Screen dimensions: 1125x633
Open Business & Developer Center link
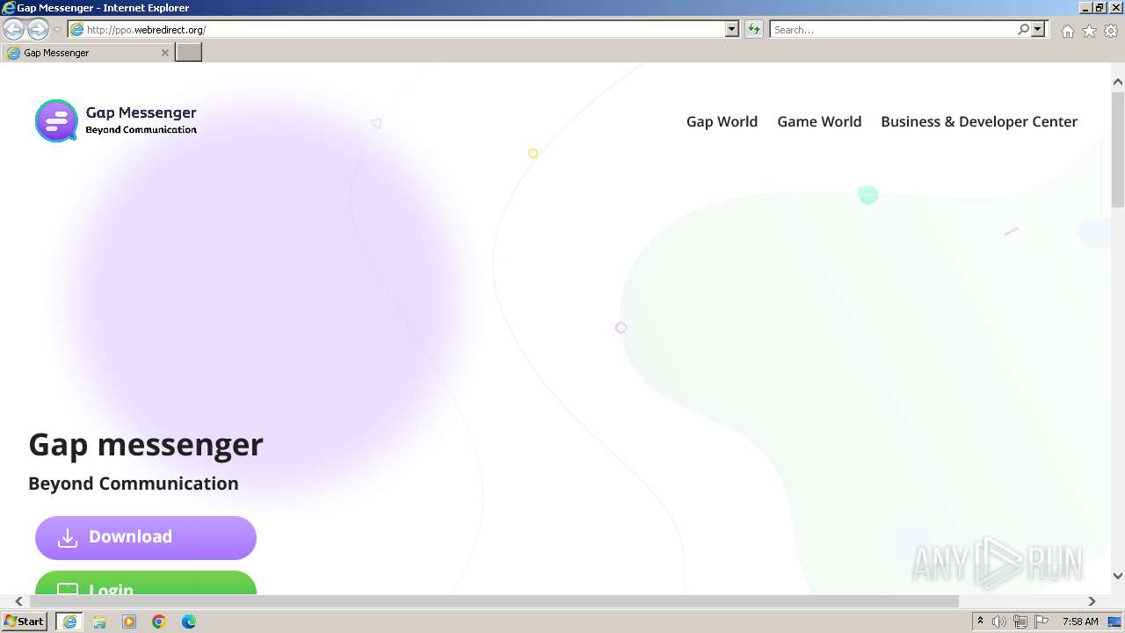[979, 121]
